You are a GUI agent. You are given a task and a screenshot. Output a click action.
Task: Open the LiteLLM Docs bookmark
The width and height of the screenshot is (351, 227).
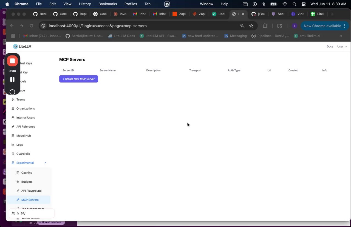(121, 36)
